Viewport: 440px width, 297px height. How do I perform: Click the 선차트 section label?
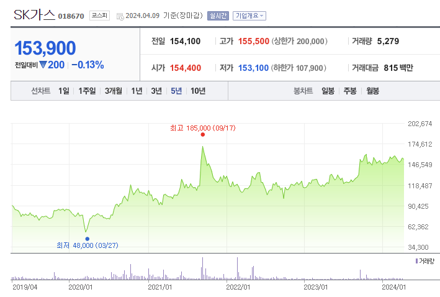pyautogui.click(x=41, y=91)
